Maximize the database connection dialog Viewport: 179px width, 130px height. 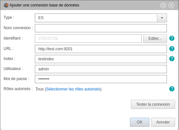pyautogui.click(x=163, y=6)
